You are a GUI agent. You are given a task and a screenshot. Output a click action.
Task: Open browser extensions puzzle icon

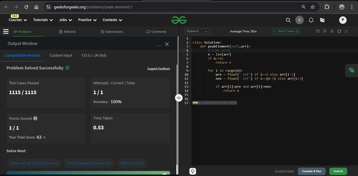point(327,7)
